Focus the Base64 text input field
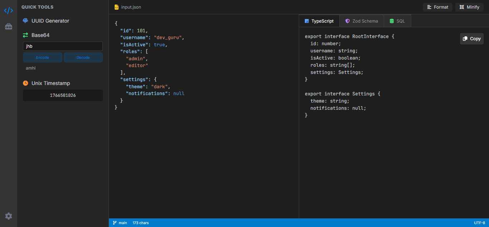The width and height of the screenshot is (489, 227). click(x=63, y=46)
